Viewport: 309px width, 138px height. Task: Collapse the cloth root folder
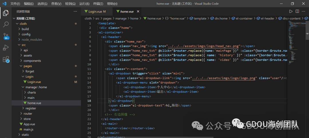pyautogui.click(x=23, y=24)
